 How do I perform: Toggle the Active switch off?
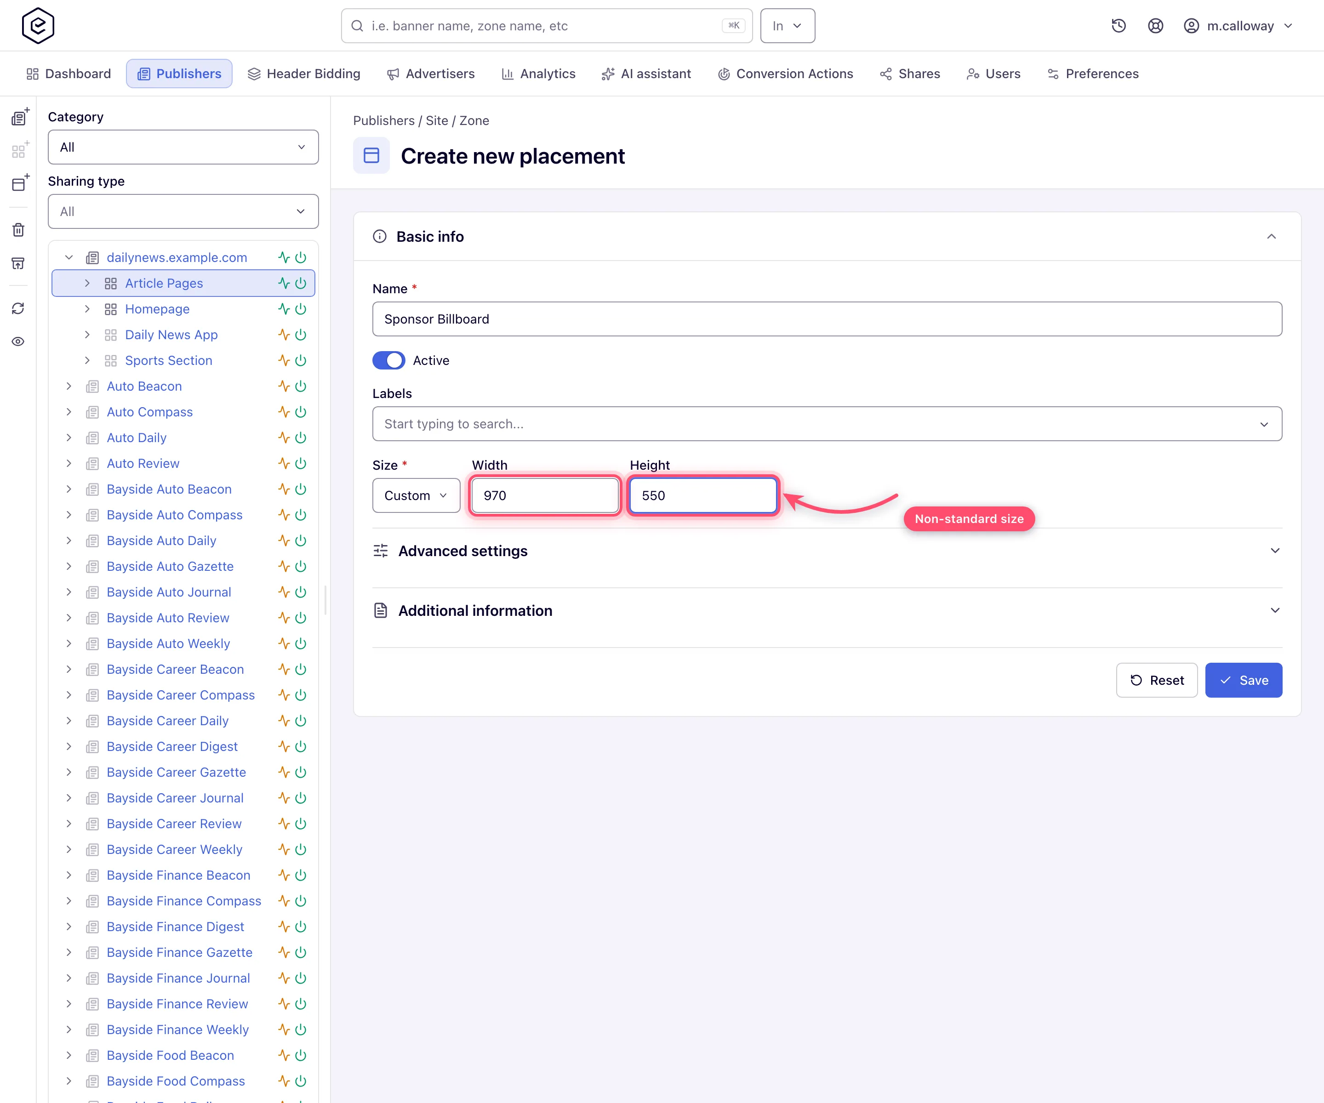[x=388, y=360]
